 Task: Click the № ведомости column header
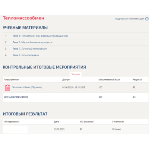pyautogui.click(x=12, y=122)
